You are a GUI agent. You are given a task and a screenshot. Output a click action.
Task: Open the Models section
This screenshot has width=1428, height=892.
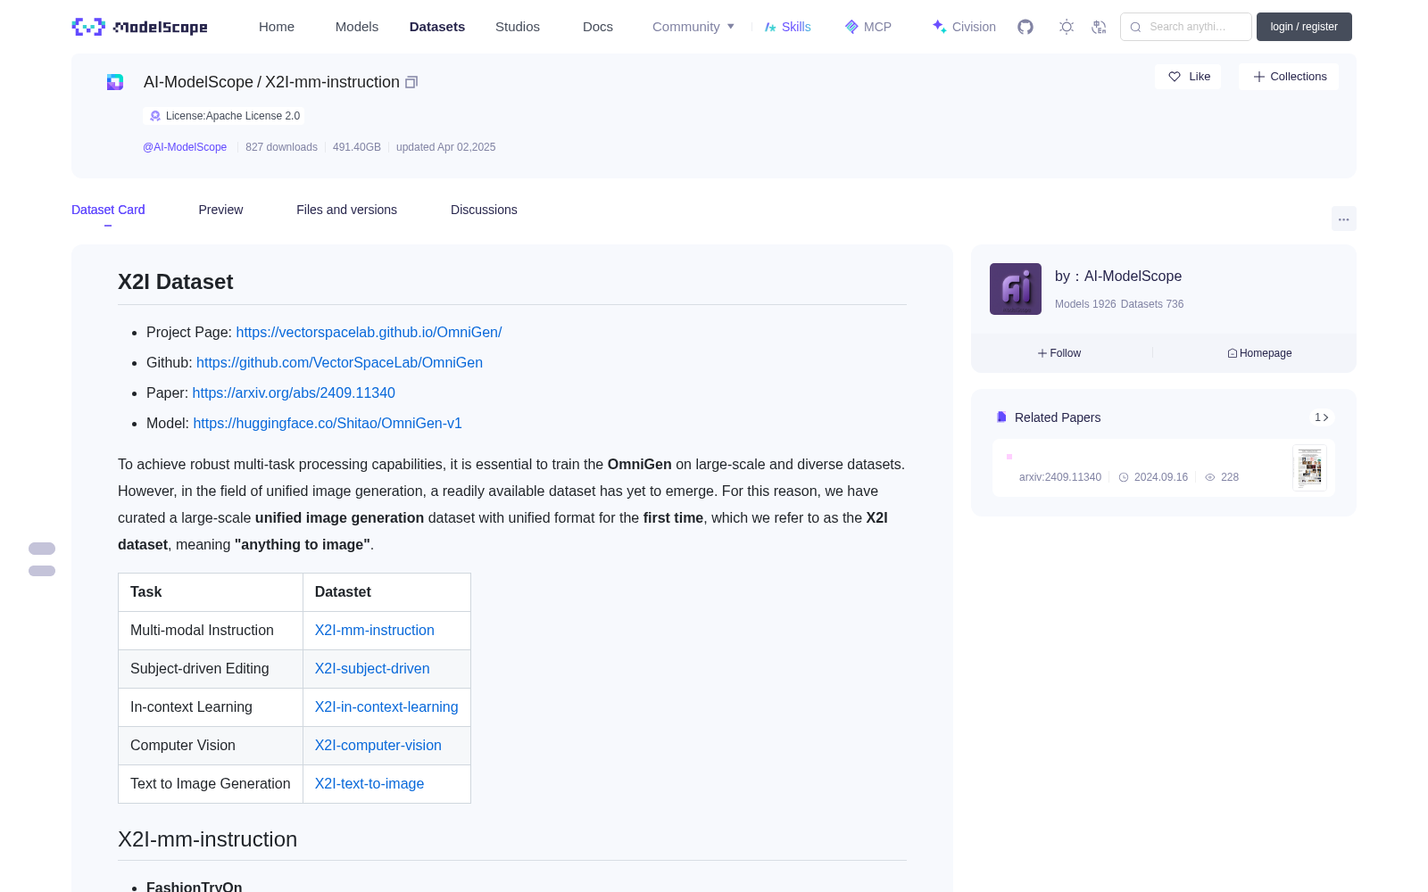(x=357, y=27)
